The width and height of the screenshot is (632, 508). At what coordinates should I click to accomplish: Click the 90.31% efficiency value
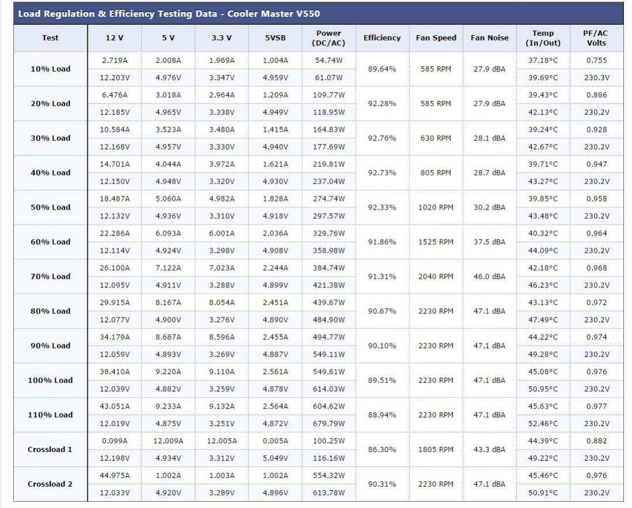[x=382, y=484]
